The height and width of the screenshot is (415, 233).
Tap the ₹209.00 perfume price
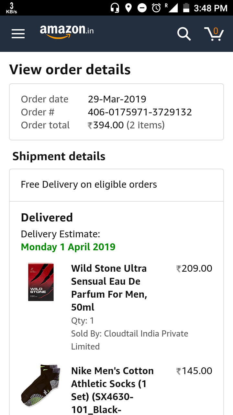[x=194, y=268]
